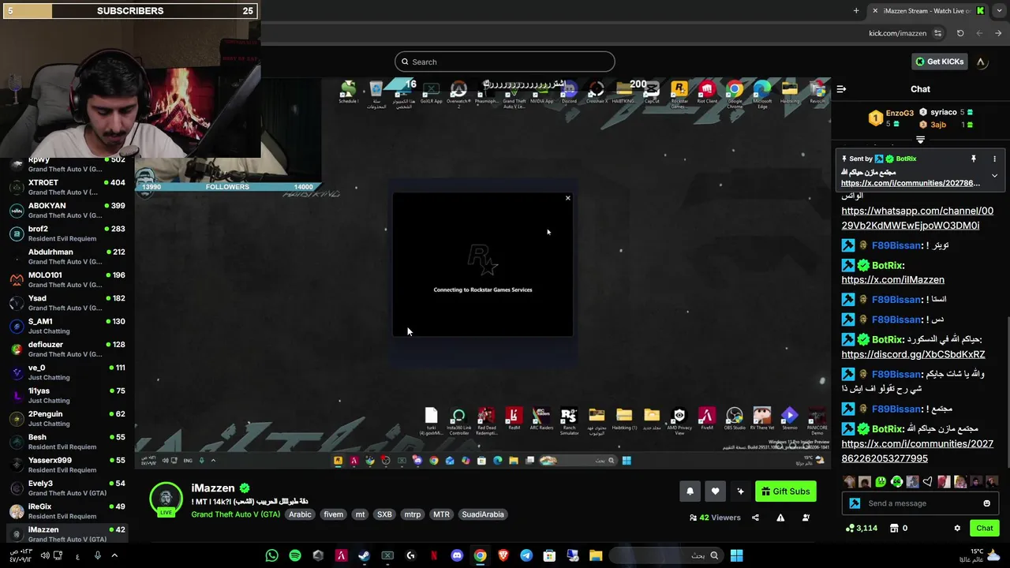Send message with the green Chat button

pos(984,528)
